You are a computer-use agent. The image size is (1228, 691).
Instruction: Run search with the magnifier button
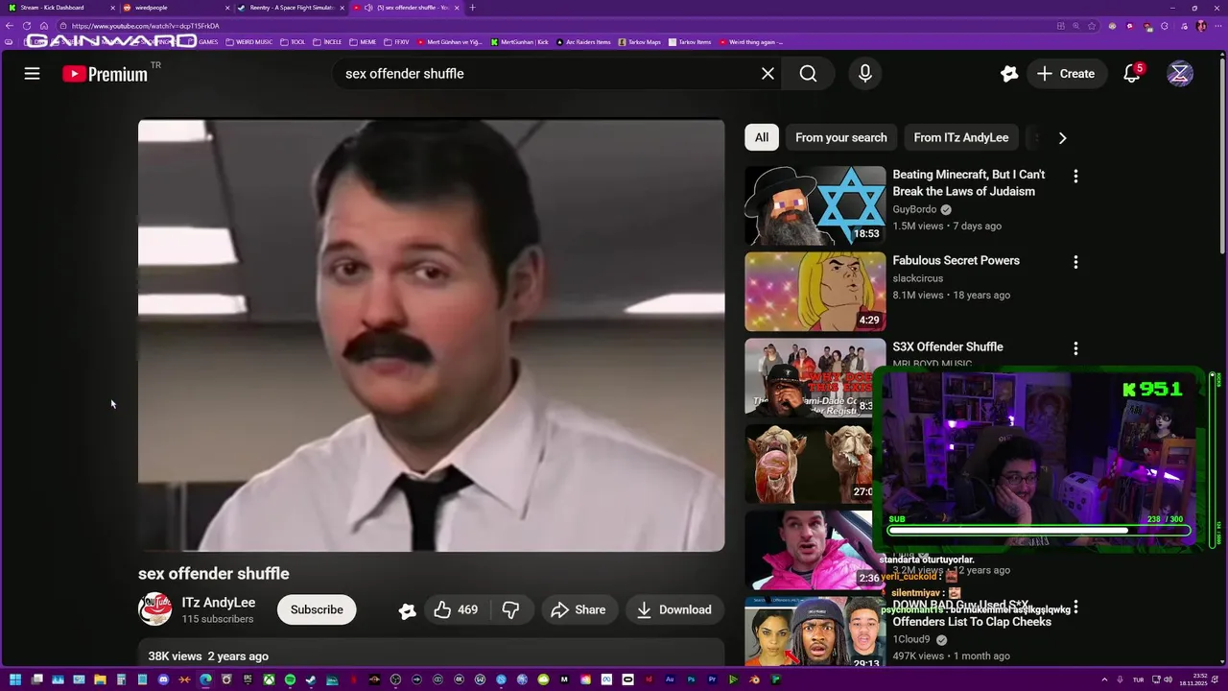[x=808, y=74]
